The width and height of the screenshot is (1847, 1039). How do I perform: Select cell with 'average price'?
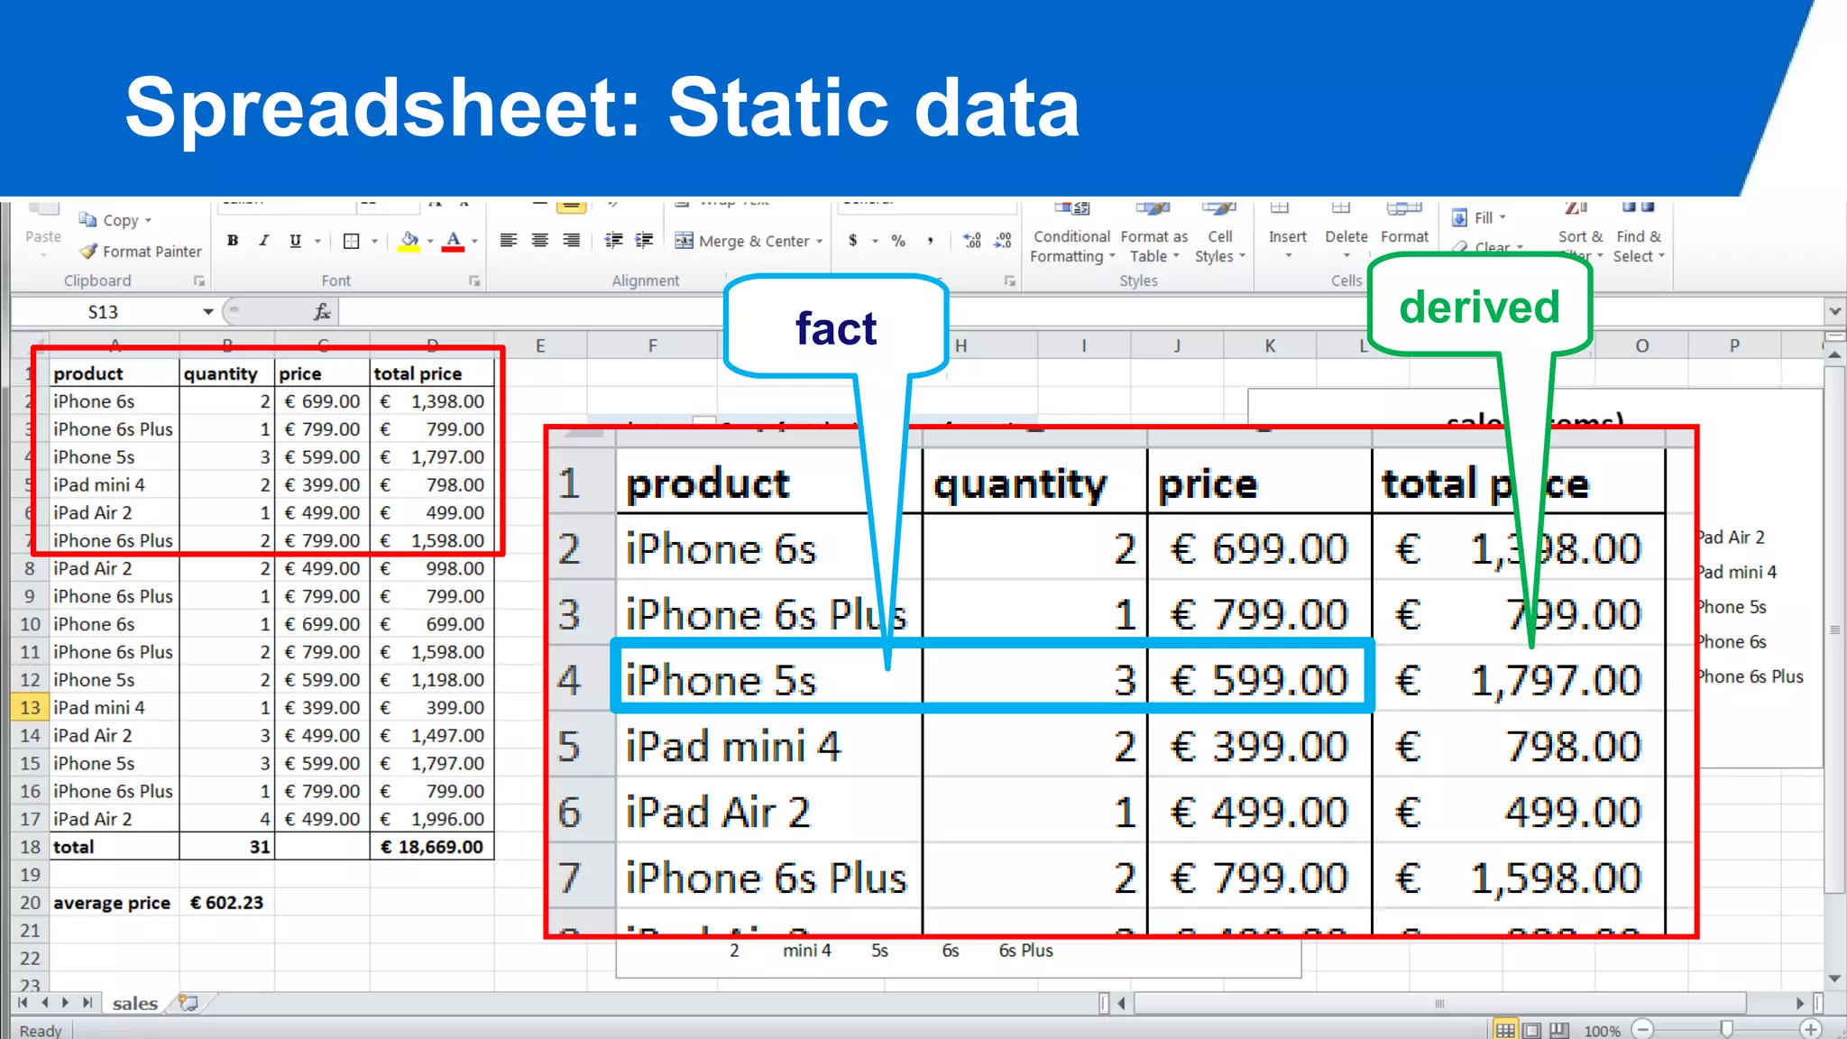pyautogui.click(x=113, y=903)
